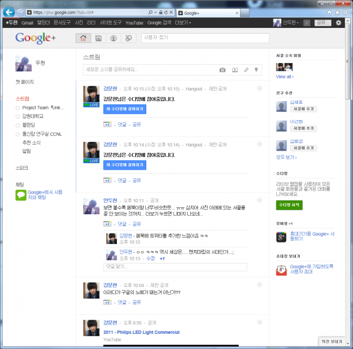Open the Google+ mobile app icon
353x349 pixels.
coord(281,237)
